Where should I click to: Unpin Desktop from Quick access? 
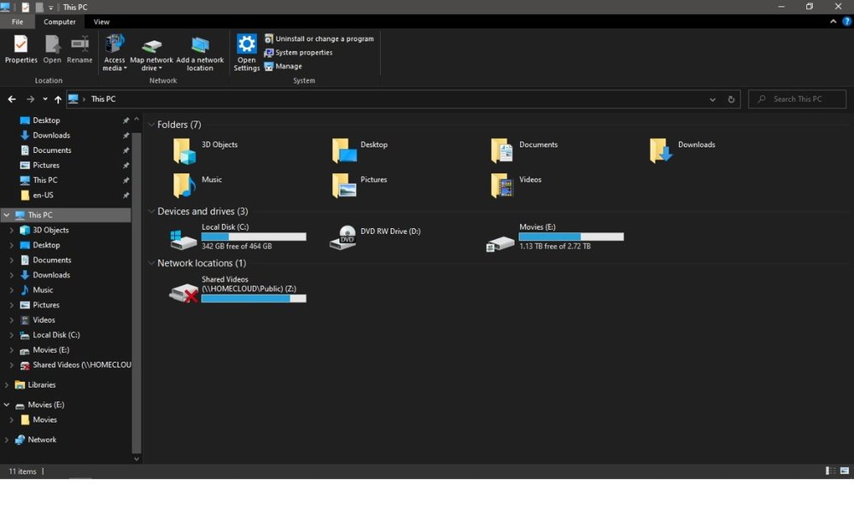pos(126,120)
